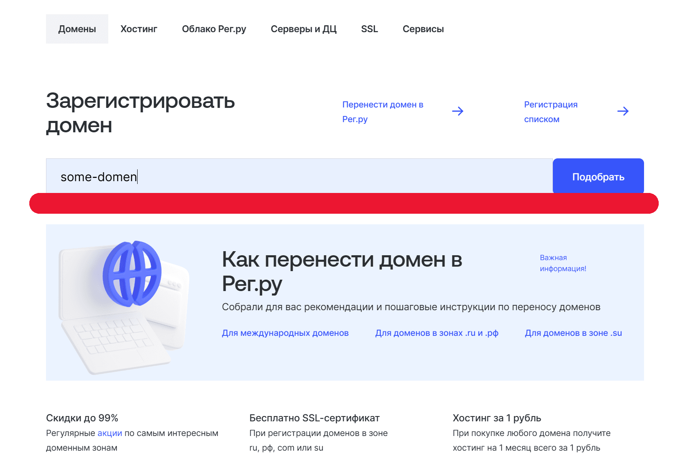The image size is (699, 471).
Task: Switch to the Хостинг tab
Action: pos(139,29)
